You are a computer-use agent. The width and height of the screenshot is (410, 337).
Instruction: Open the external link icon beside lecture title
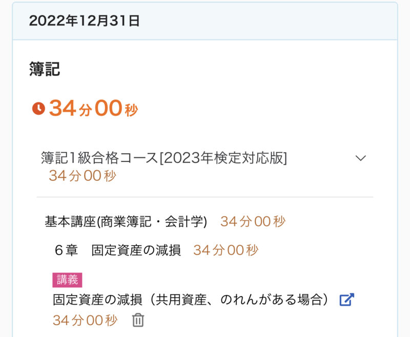(347, 300)
